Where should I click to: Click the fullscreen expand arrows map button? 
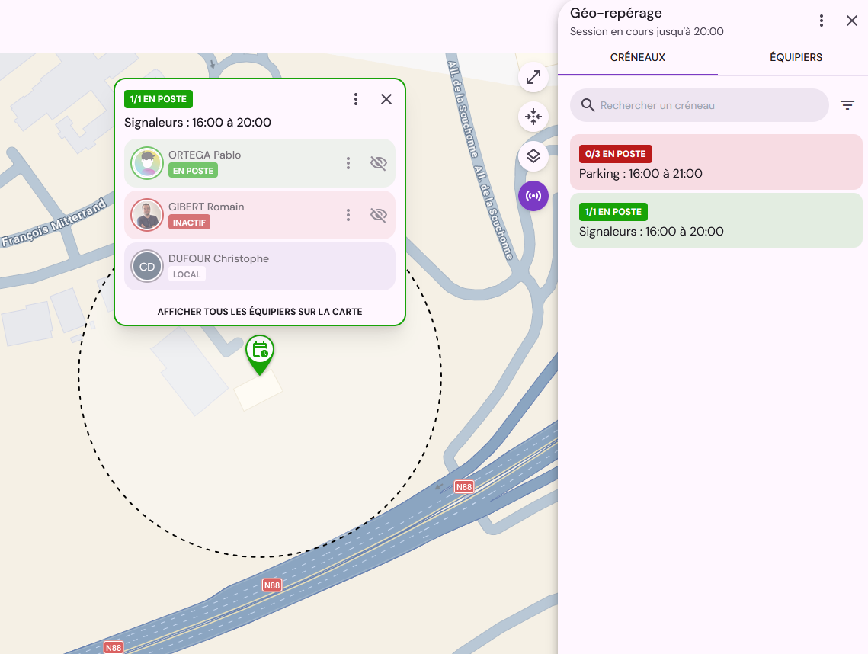coord(533,77)
